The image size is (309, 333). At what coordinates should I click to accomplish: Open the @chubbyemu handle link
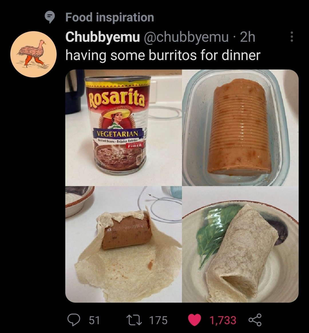pos(186,37)
